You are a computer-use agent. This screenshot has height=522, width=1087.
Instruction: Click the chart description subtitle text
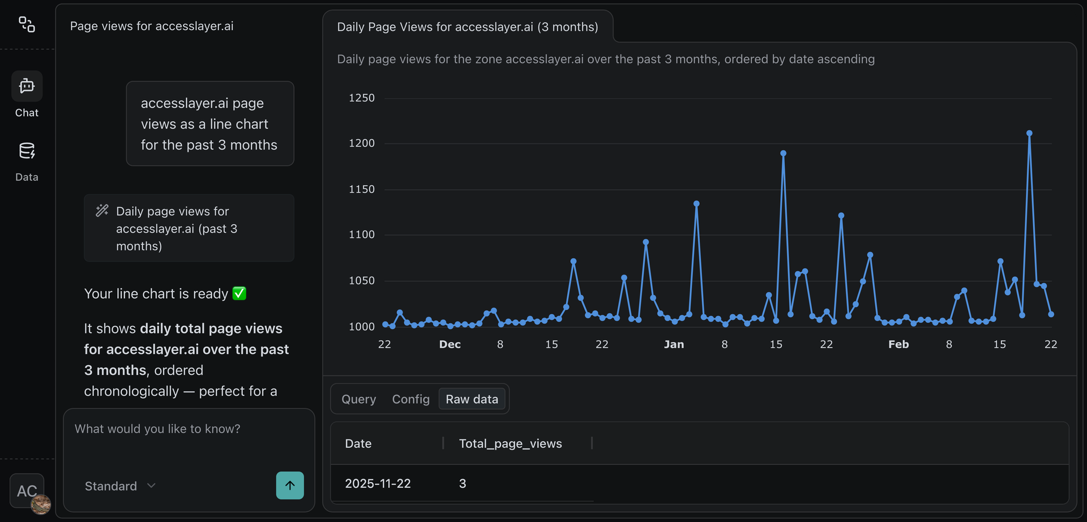[606, 59]
